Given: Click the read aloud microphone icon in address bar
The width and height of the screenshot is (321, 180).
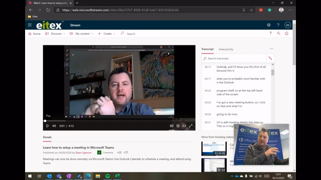Looking at the screenshot, I should 244,10.
